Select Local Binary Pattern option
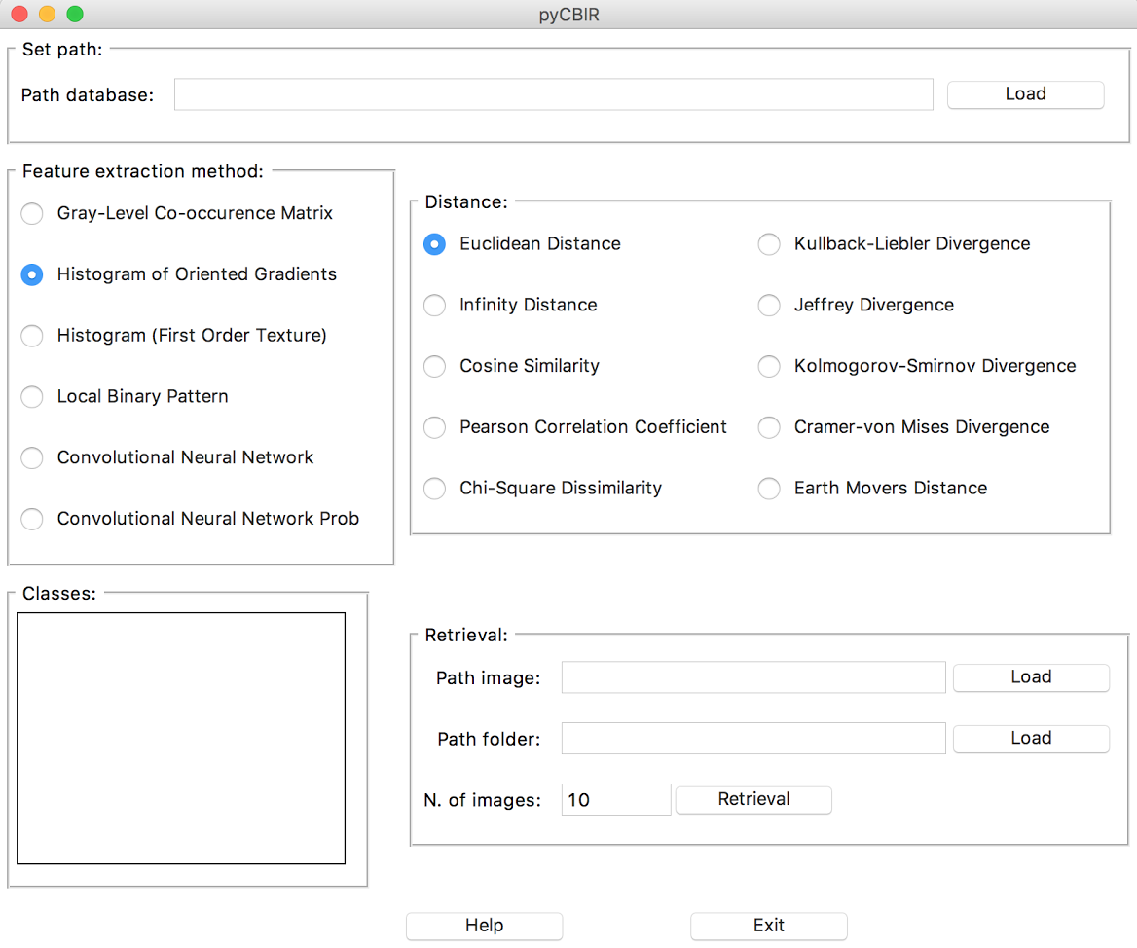The image size is (1137, 948). coord(32,397)
